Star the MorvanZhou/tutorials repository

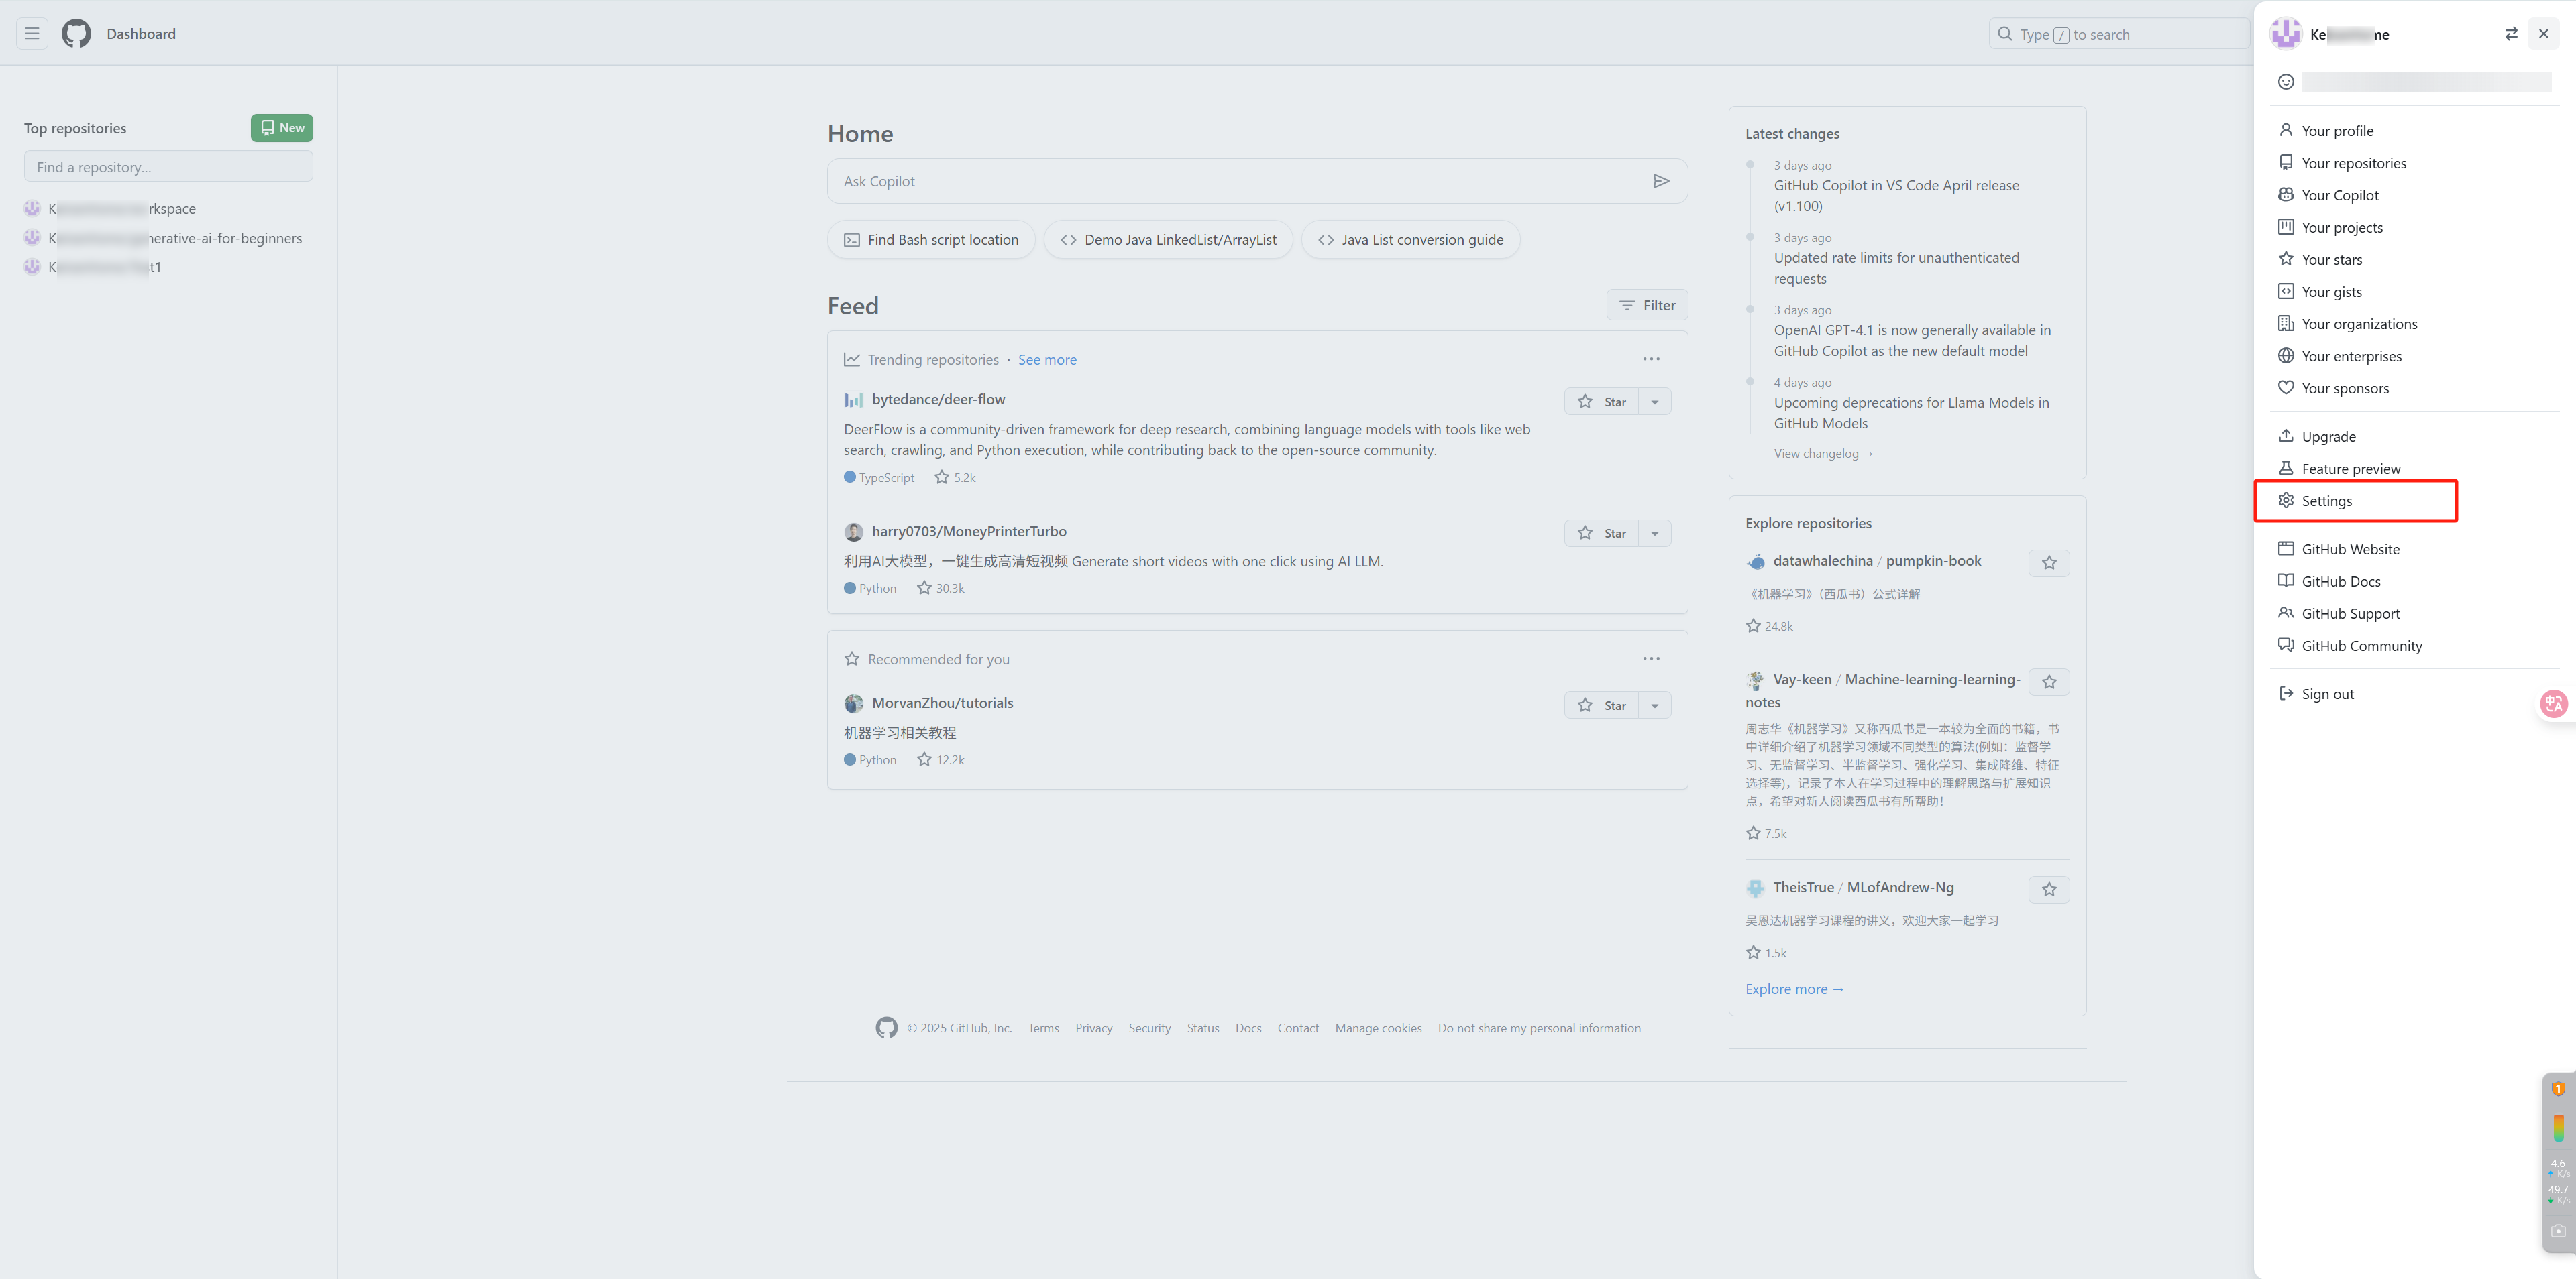(x=1601, y=705)
